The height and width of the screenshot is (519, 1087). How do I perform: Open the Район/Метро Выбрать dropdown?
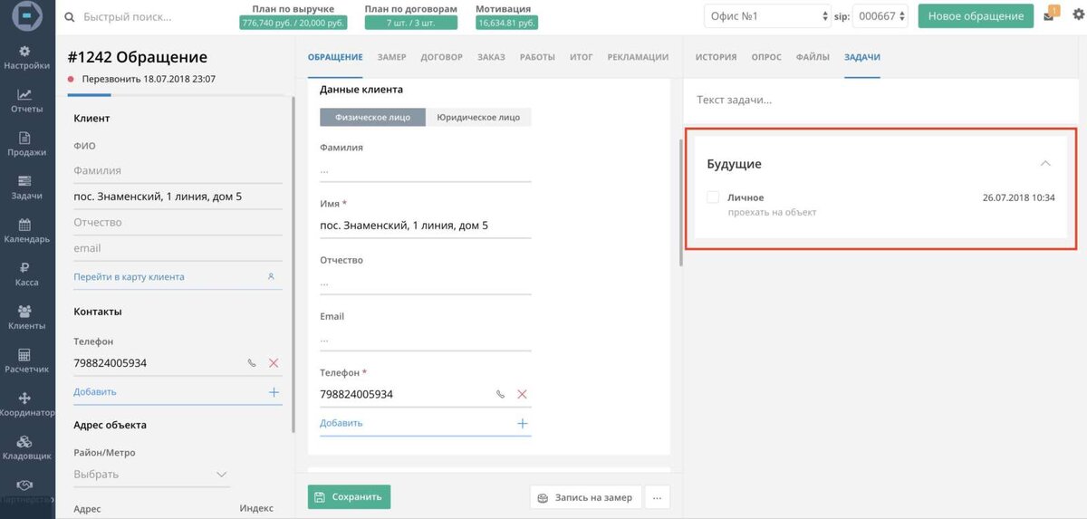[x=151, y=475]
